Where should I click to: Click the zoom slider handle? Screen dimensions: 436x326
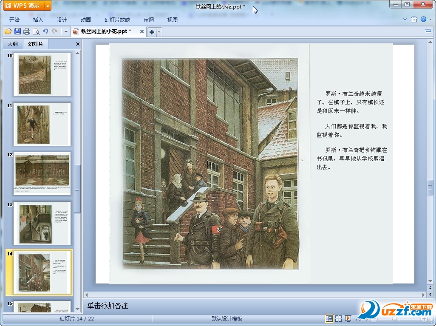pos(394,319)
